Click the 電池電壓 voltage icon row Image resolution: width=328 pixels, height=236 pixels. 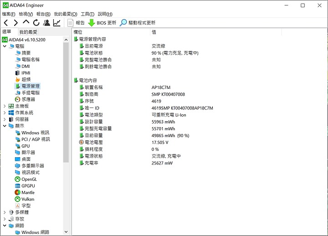click(x=91, y=143)
